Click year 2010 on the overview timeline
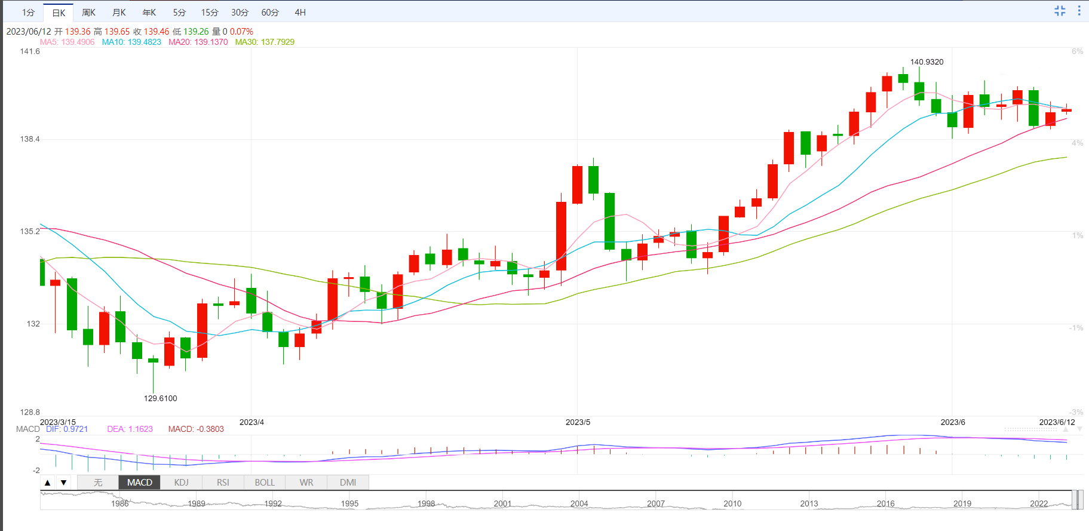Screen dimensions: 1089x531 coord(732,504)
